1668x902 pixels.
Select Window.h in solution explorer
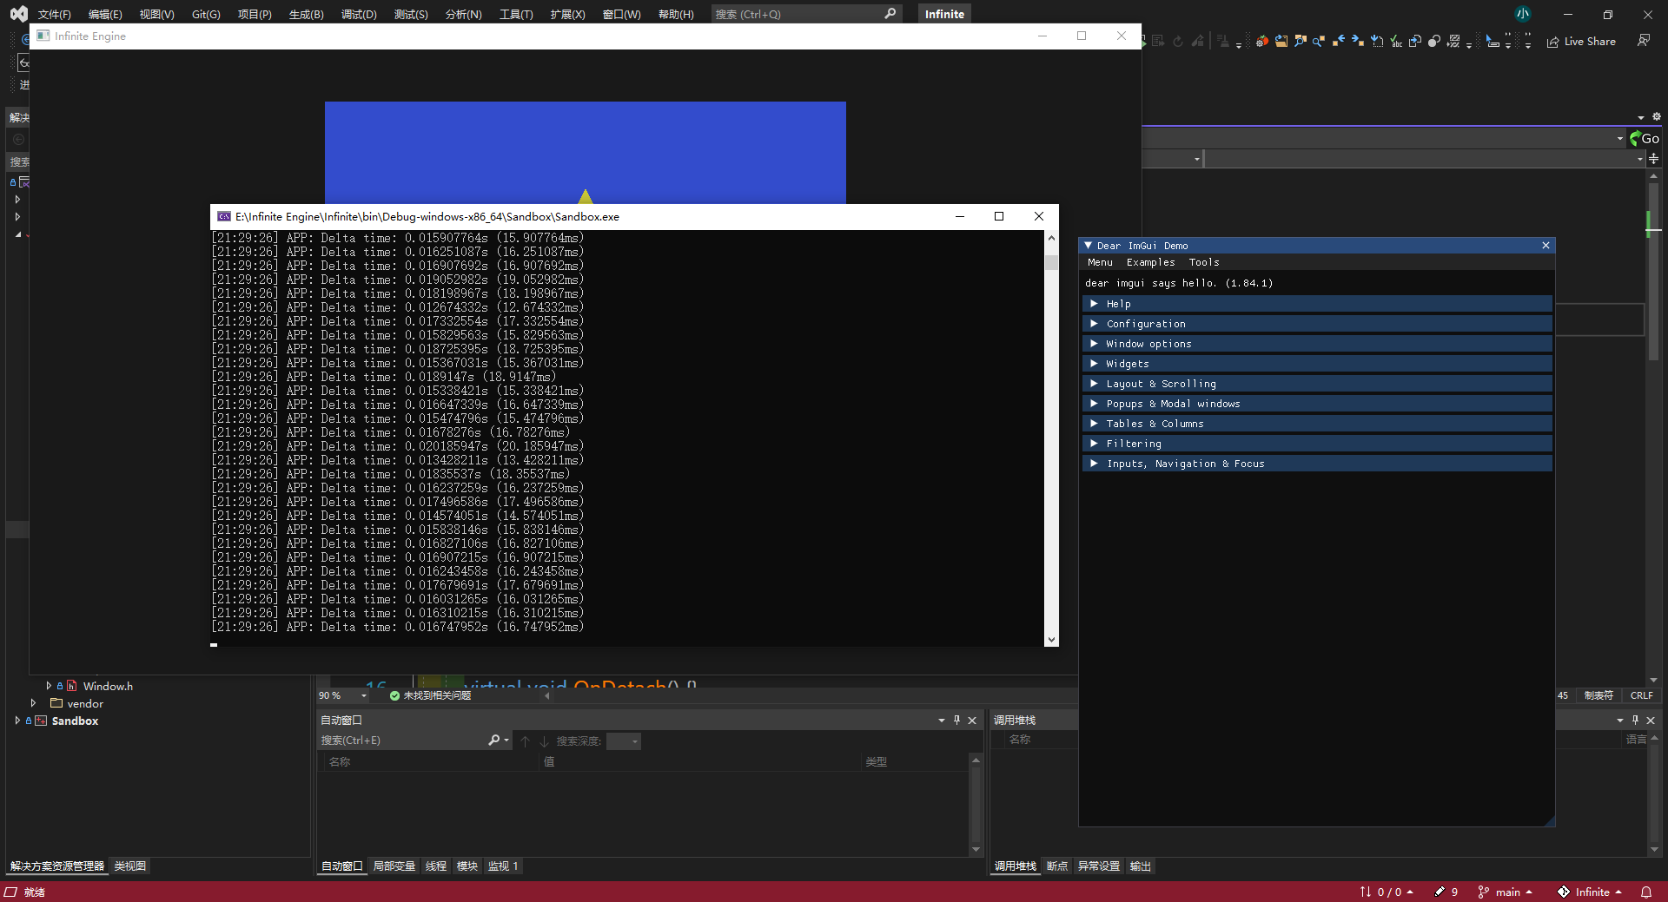(108, 686)
